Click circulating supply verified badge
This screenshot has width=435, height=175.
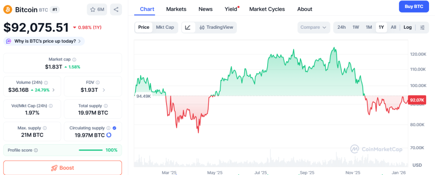[x=114, y=127]
